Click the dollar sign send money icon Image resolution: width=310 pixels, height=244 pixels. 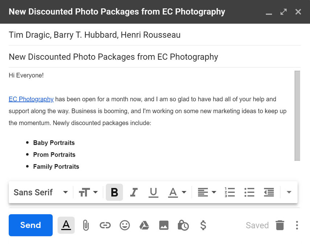point(203,225)
